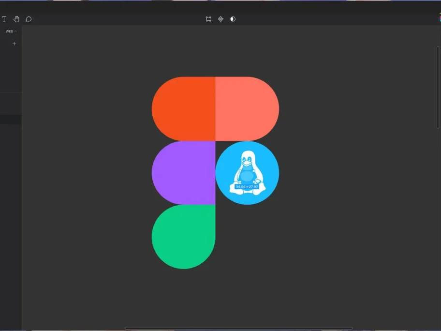This screenshot has height=331, width=441.
Task: Select the purple middle-left shape
Action: pos(184,173)
